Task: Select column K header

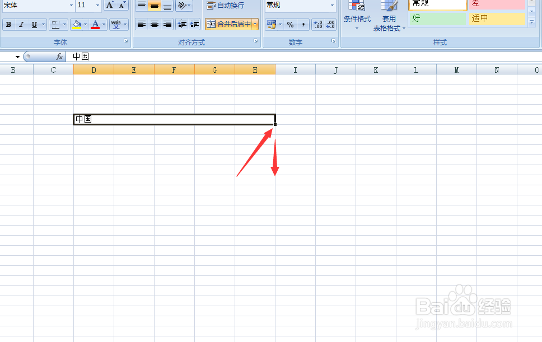Action: pyautogui.click(x=376, y=70)
